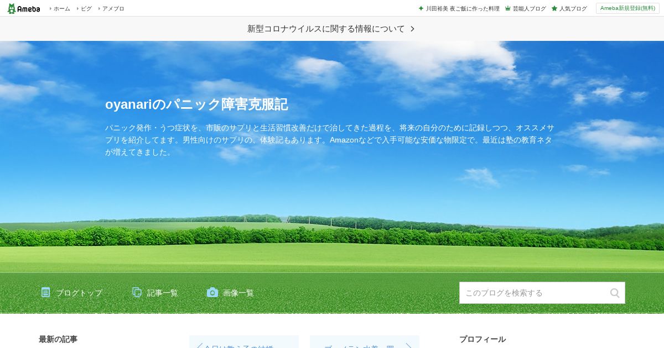This screenshot has width=664, height=348.
Task: Select ブログトップ tab
Action: 79,293
